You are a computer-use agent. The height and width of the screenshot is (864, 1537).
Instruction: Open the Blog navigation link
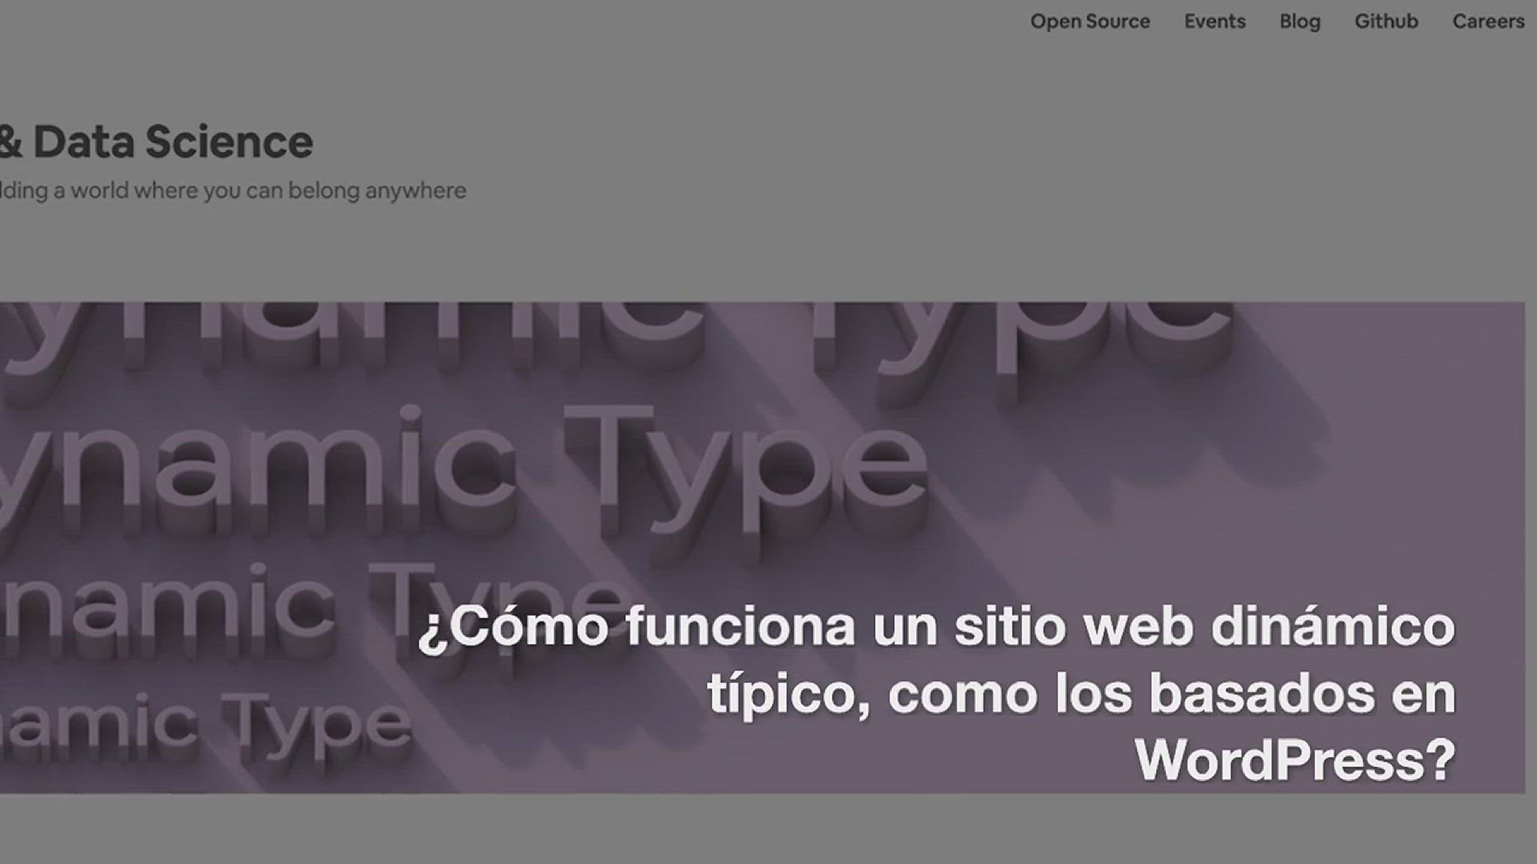(1299, 22)
